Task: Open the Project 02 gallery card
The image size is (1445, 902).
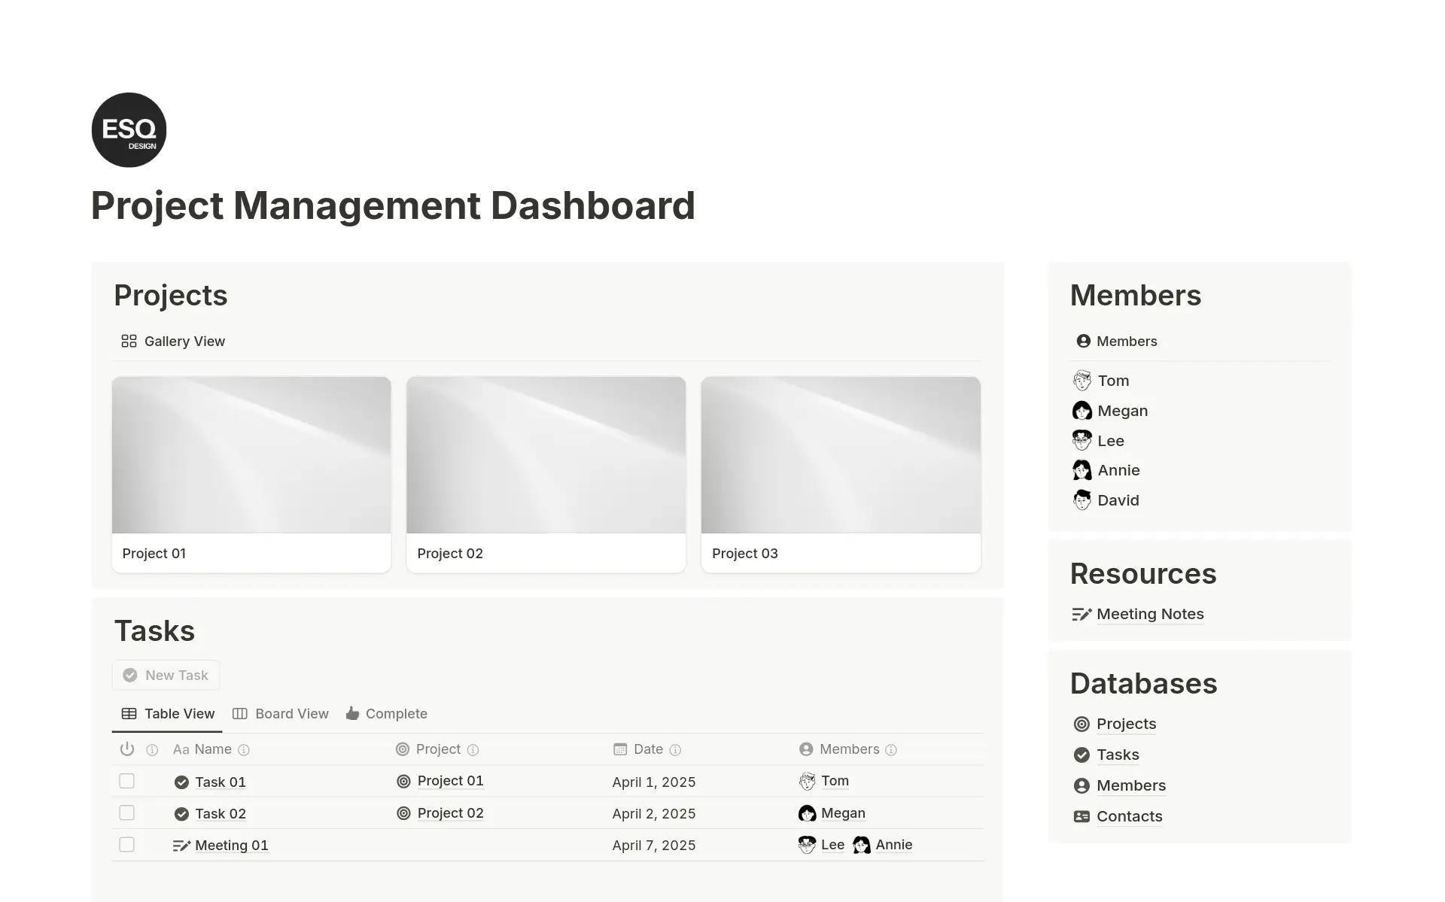Action: (x=546, y=475)
